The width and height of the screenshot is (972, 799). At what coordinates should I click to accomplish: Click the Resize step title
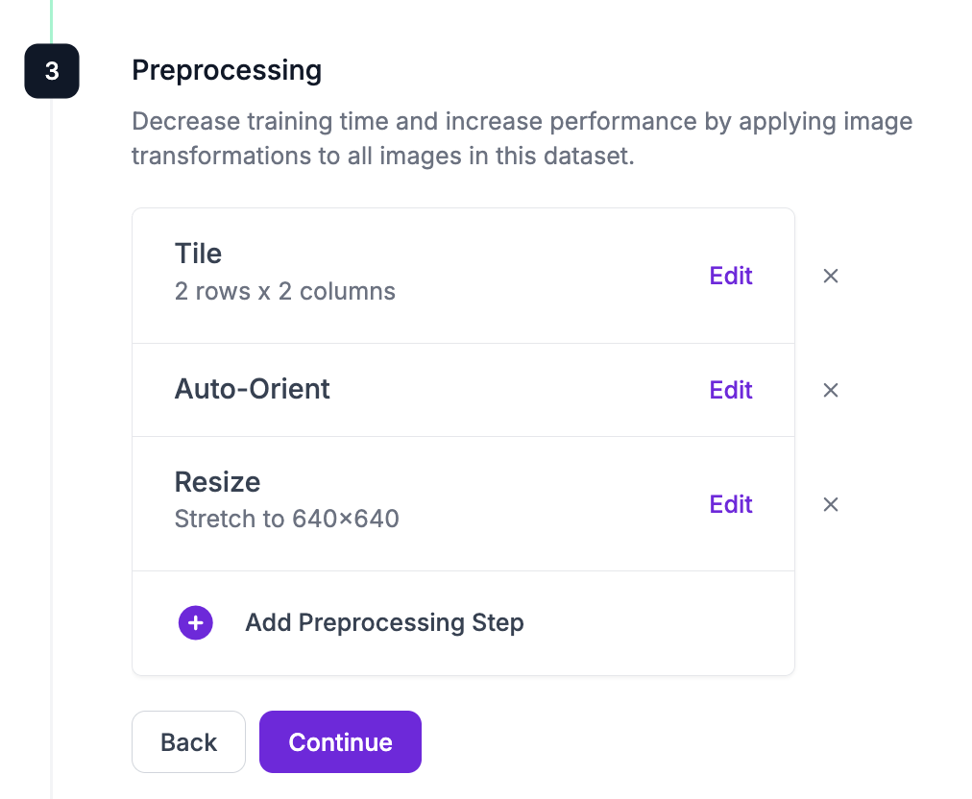pyautogui.click(x=218, y=482)
